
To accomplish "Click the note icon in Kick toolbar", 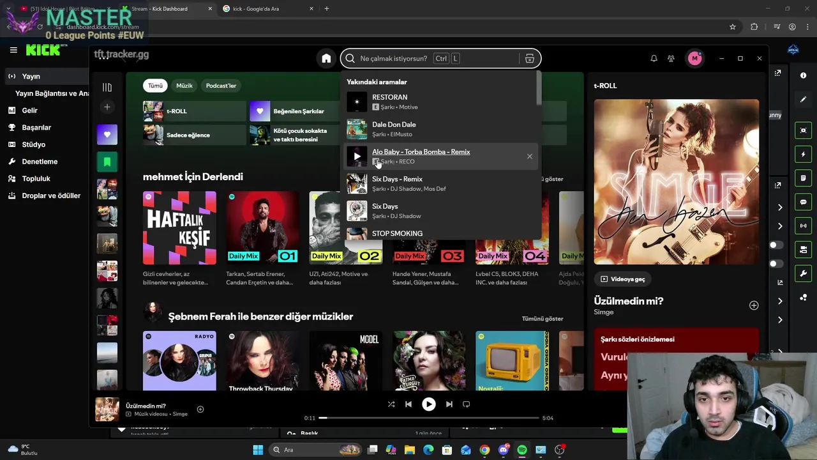I will pos(803,178).
